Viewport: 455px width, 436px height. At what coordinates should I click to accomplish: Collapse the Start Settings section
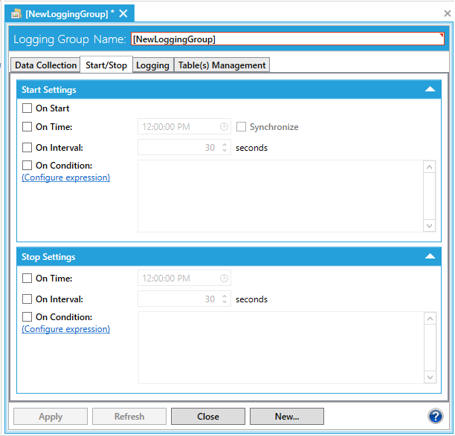430,89
